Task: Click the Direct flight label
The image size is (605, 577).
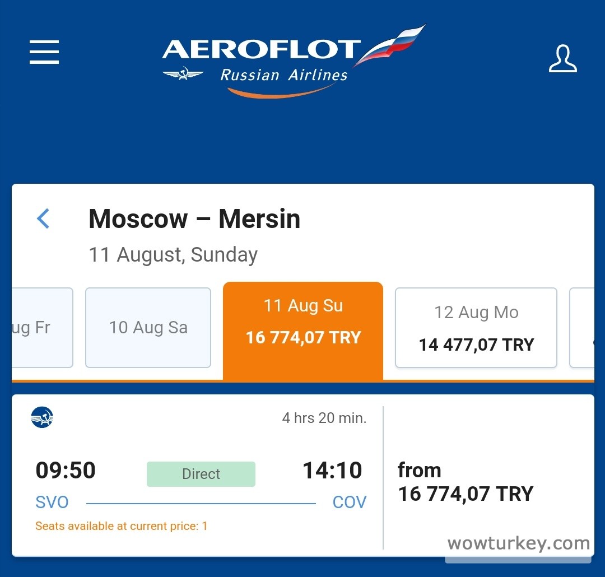Action: point(201,474)
